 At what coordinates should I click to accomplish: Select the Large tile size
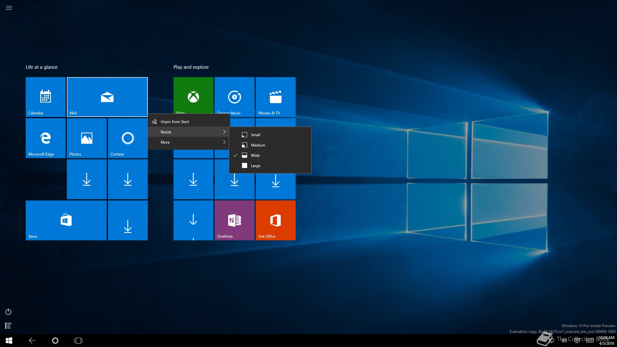[270, 165]
